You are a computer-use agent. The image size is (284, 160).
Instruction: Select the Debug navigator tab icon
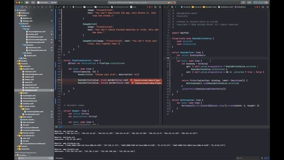pos(42,7)
